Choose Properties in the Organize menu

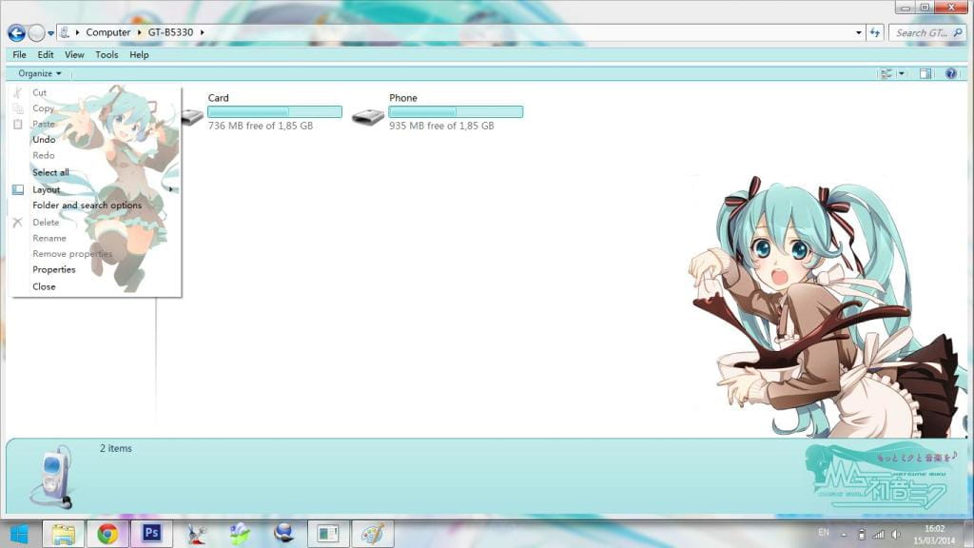coord(54,269)
